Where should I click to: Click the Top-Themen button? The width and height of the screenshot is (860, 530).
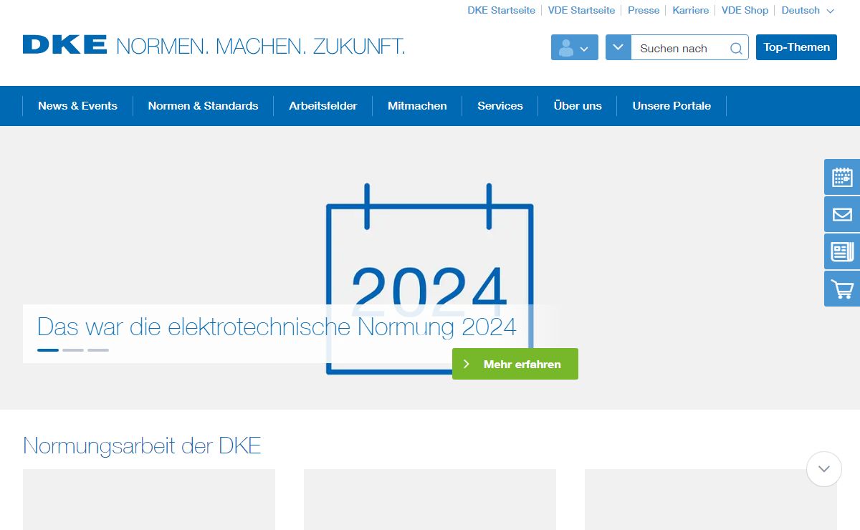[796, 47]
